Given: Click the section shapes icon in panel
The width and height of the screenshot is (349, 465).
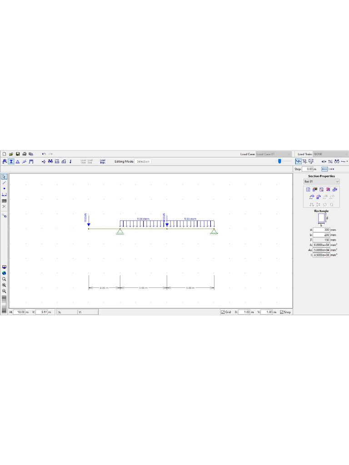Looking at the screenshot, I should (x=335, y=189).
